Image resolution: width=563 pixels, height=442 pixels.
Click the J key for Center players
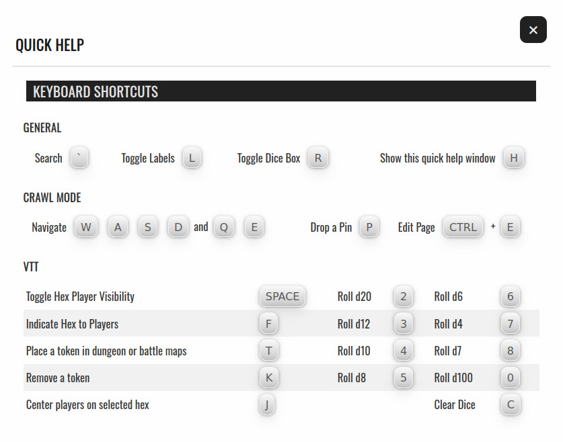pyautogui.click(x=268, y=404)
